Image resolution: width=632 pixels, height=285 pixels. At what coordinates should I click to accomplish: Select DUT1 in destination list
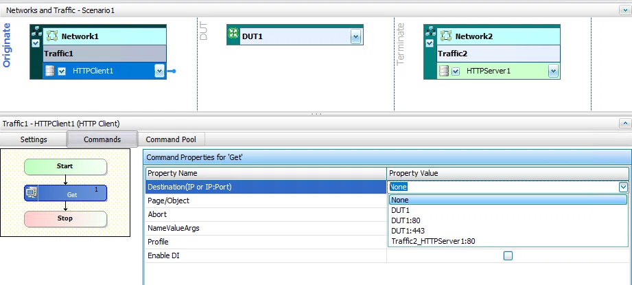[x=508, y=210]
